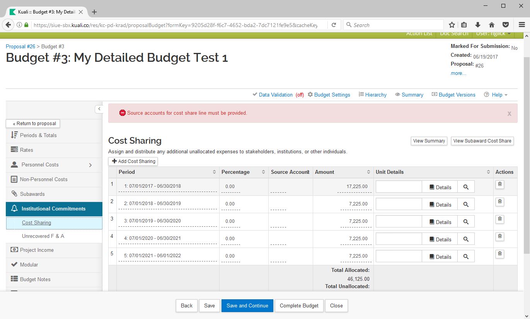Viewport: 530px width, 319px height.
Task: Click the search magnifier in row 3 Unit Details
Action: pyautogui.click(x=466, y=222)
